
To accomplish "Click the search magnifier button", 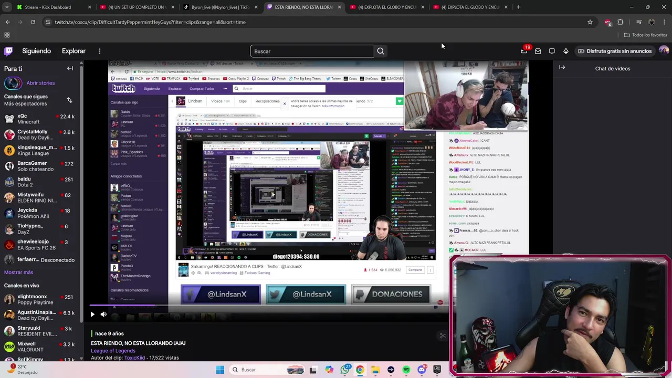I will click(381, 51).
